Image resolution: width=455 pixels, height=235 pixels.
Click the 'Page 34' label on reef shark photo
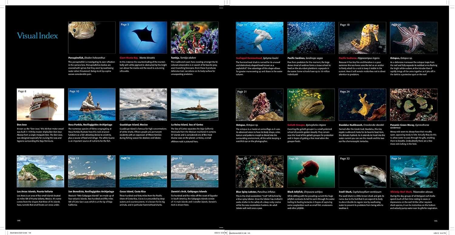(396, 158)
